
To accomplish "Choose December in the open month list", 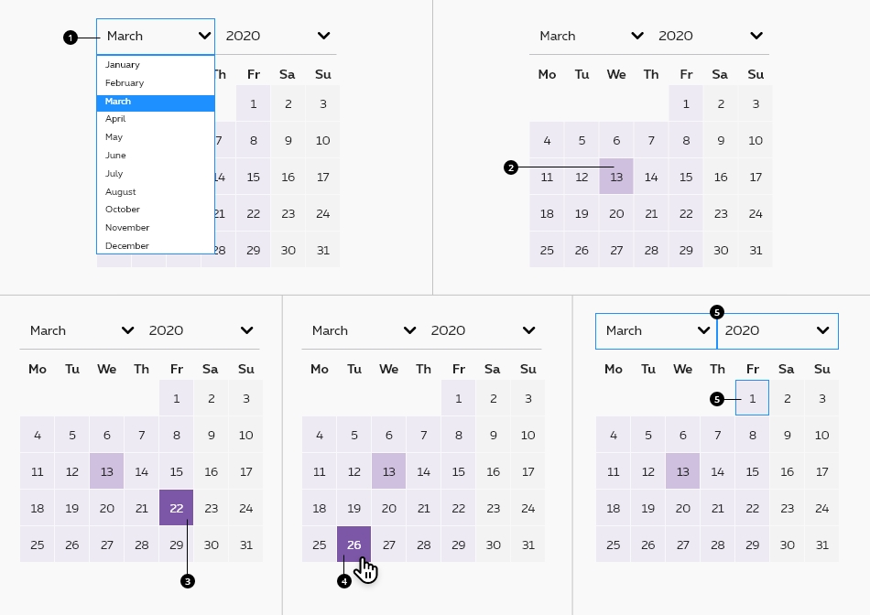I will coord(127,246).
